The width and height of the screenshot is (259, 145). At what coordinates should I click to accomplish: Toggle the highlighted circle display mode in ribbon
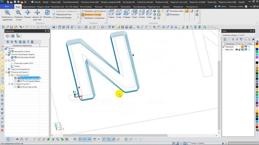(159, 14)
